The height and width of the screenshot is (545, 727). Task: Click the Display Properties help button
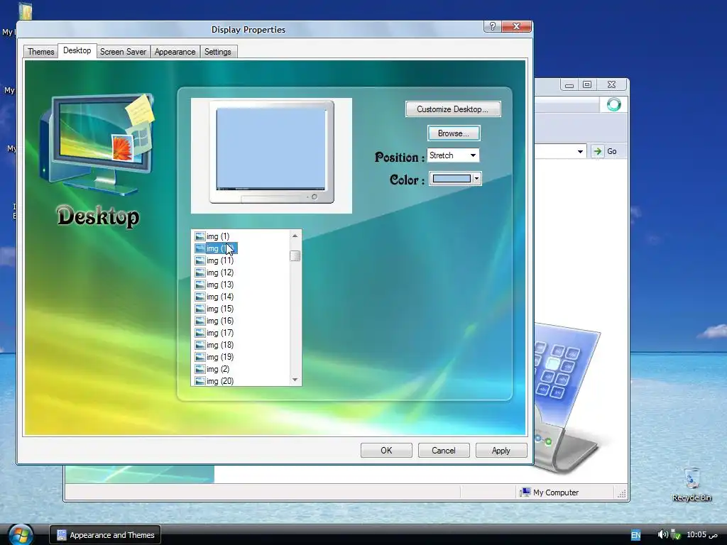[493, 26]
